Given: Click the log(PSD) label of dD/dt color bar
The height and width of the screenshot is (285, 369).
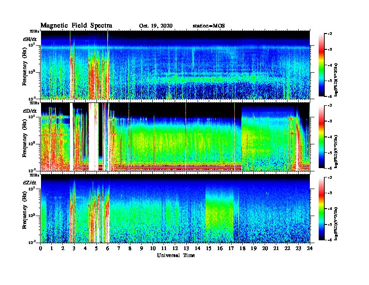Looking at the screenshot, I should point(336,151).
